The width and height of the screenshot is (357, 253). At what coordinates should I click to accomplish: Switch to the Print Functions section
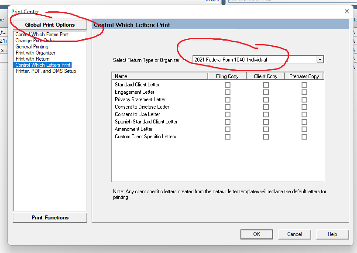click(x=50, y=218)
